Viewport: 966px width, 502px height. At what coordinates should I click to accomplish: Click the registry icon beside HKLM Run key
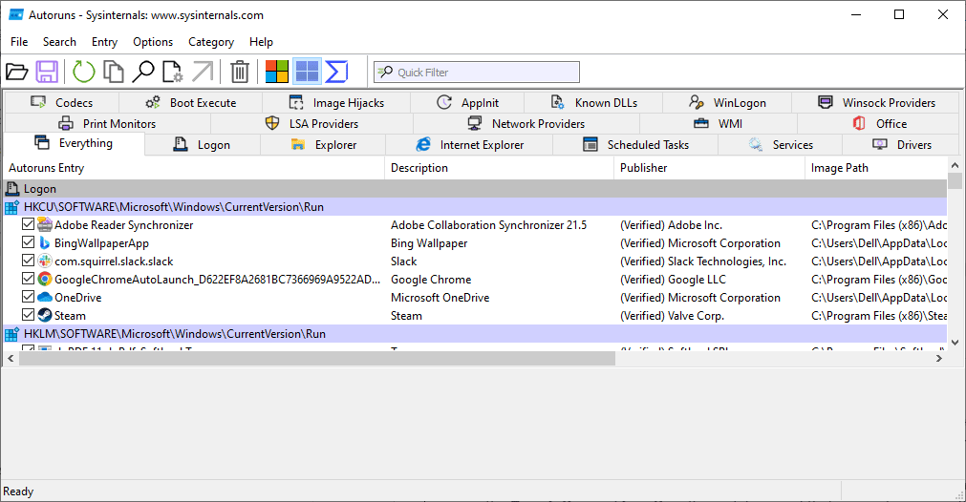11,334
